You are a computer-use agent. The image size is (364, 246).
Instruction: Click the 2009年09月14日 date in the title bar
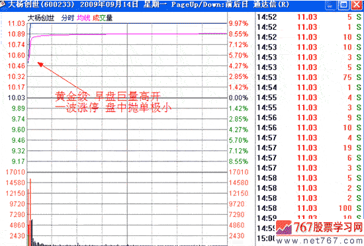coord(109,4)
